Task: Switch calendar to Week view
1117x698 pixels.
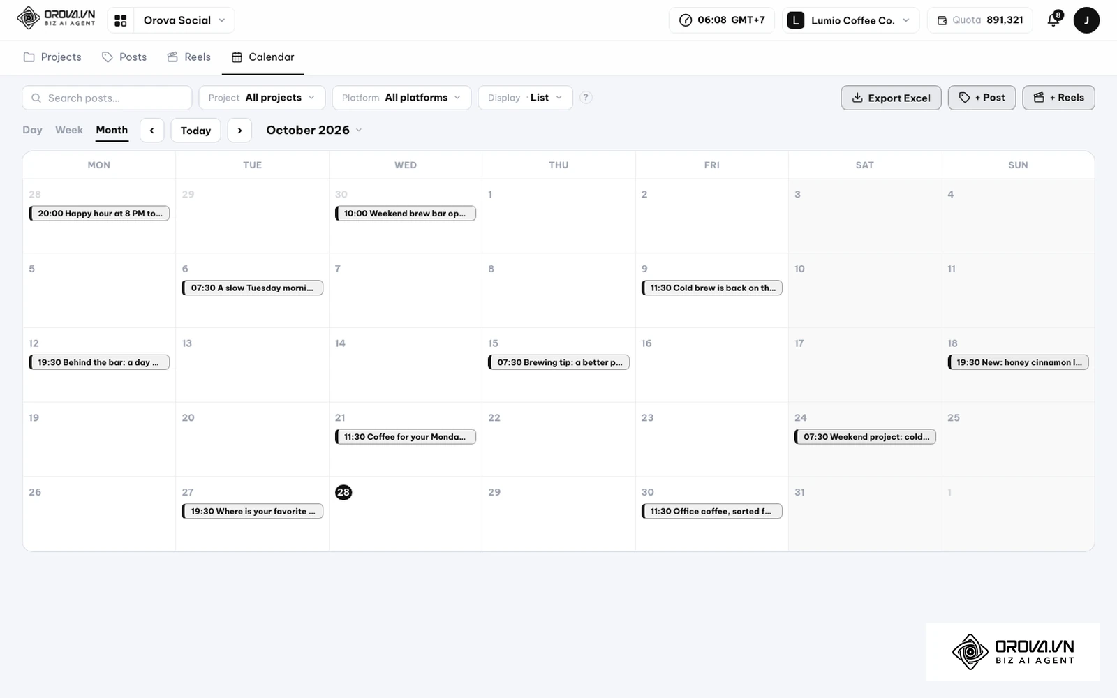Action: tap(69, 130)
